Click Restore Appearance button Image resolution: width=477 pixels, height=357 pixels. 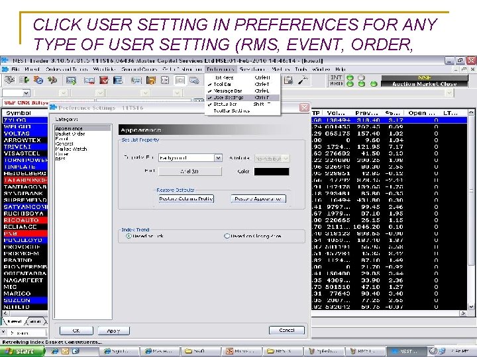point(258,199)
